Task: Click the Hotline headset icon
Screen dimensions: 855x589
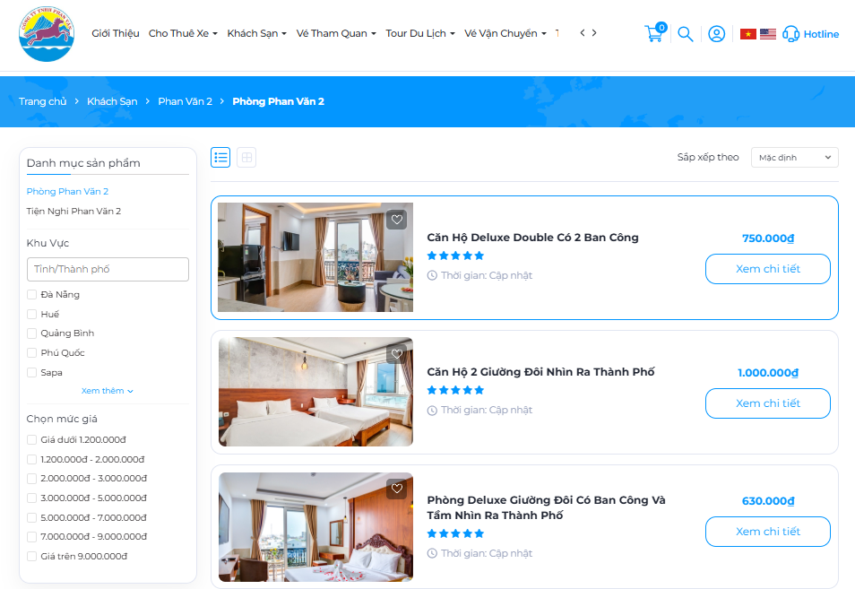Action: [x=790, y=34]
